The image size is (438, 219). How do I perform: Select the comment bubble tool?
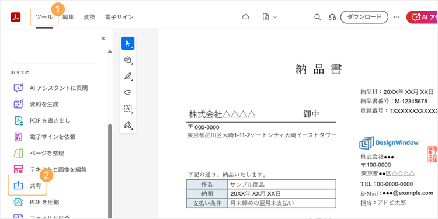(x=128, y=60)
